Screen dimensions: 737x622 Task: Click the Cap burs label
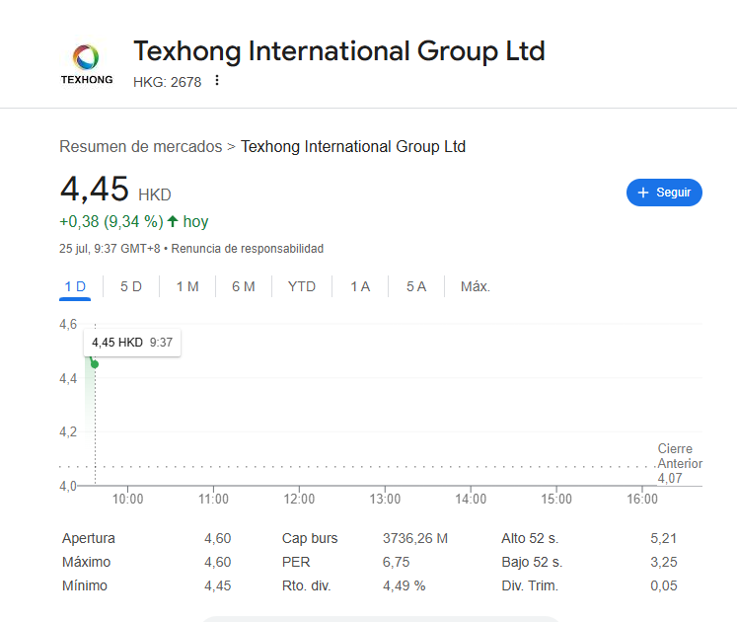click(310, 538)
